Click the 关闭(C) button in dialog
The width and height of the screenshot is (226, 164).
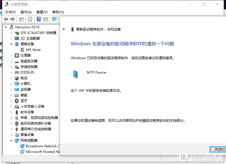click(218, 149)
